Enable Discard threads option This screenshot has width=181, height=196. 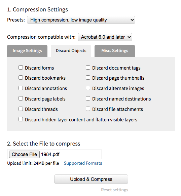(x=21, y=109)
